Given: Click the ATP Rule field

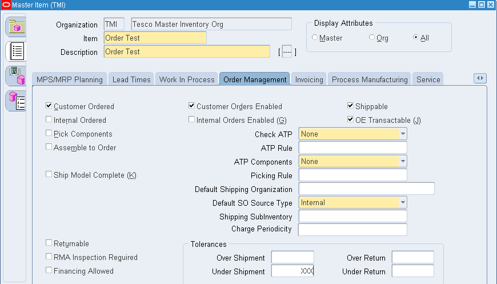Looking at the screenshot, I should click(x=353, y=147).
